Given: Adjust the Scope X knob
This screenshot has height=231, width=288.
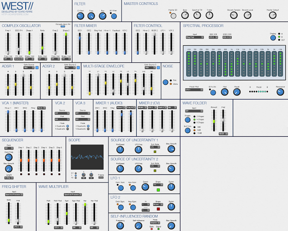Looking at the screenshot, I should [x=83, y=174].
